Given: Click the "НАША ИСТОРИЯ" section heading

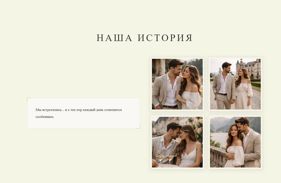Looking at the screenshot, I should click(x=144, y=38).
